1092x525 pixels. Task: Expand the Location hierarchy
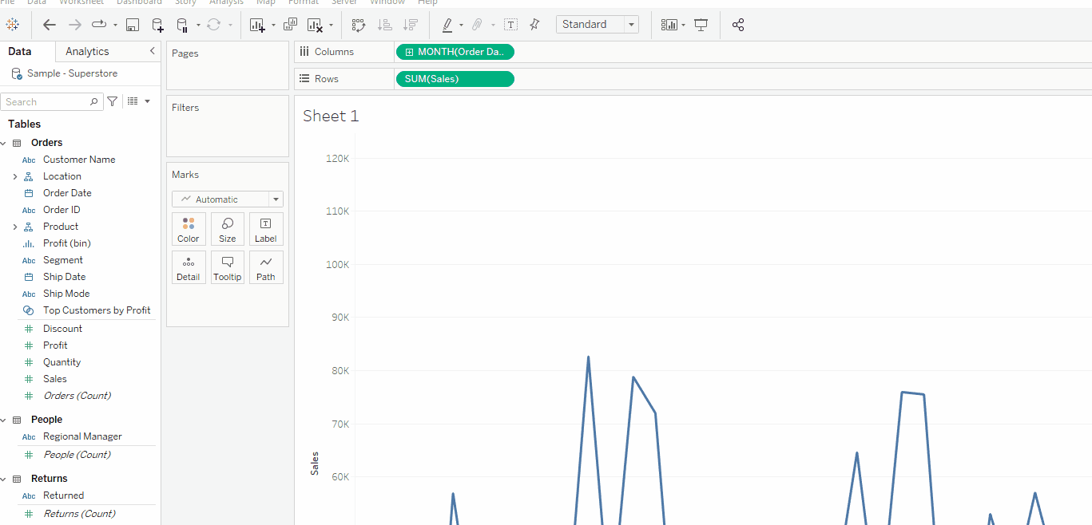click(x=14, y=176)
